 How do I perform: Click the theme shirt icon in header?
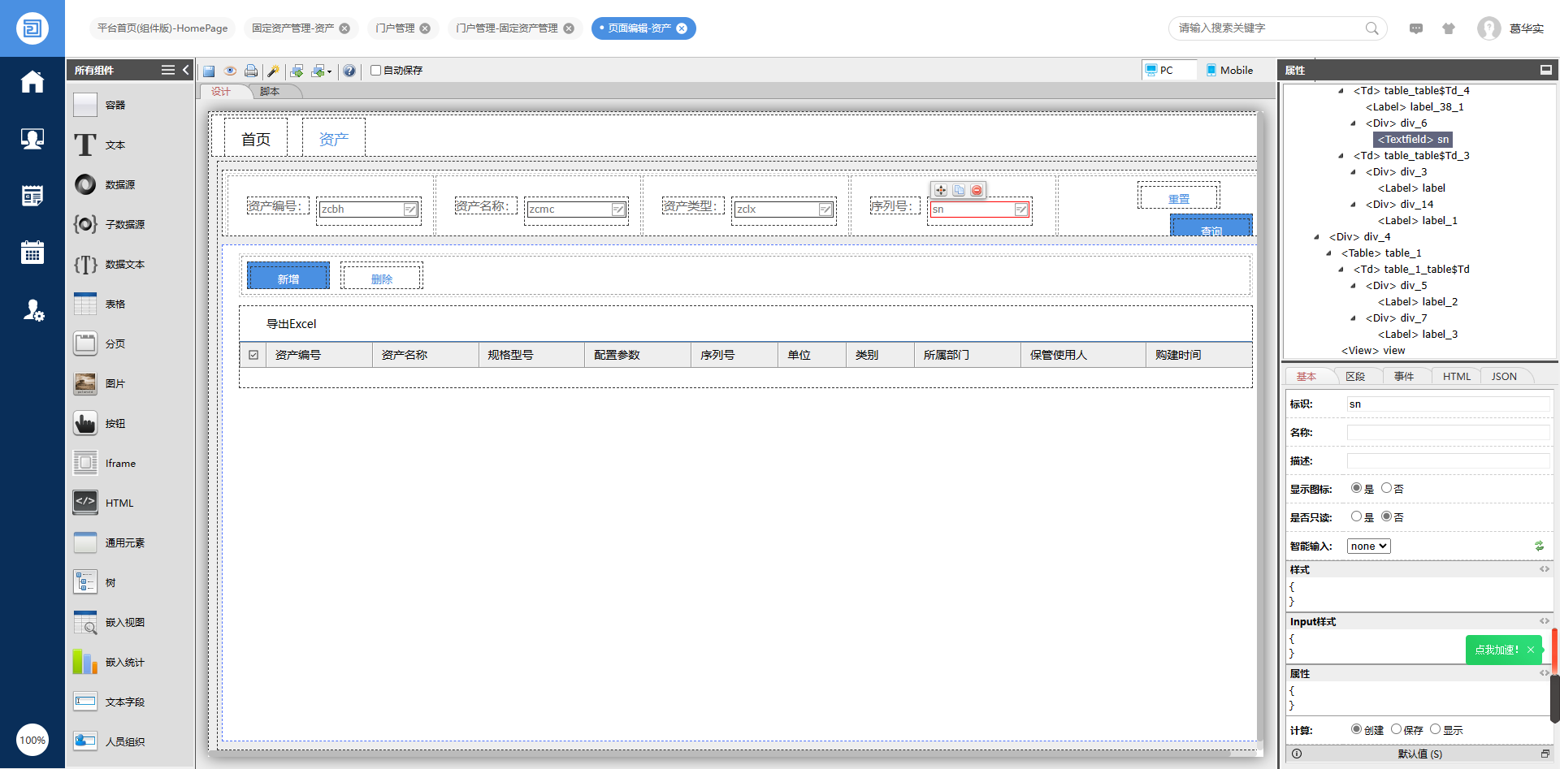click(x=1449, y=28)
